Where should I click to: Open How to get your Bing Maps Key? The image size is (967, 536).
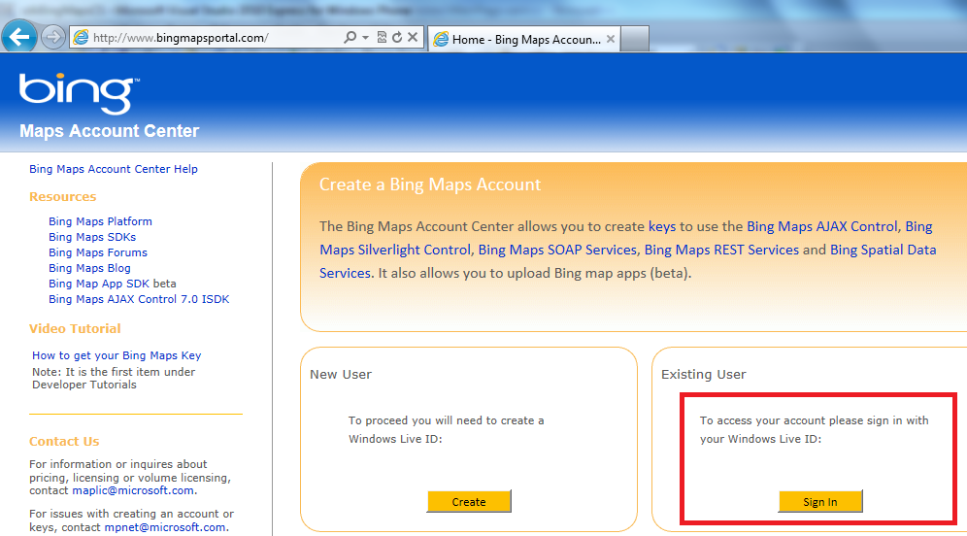tap(117, 355)
